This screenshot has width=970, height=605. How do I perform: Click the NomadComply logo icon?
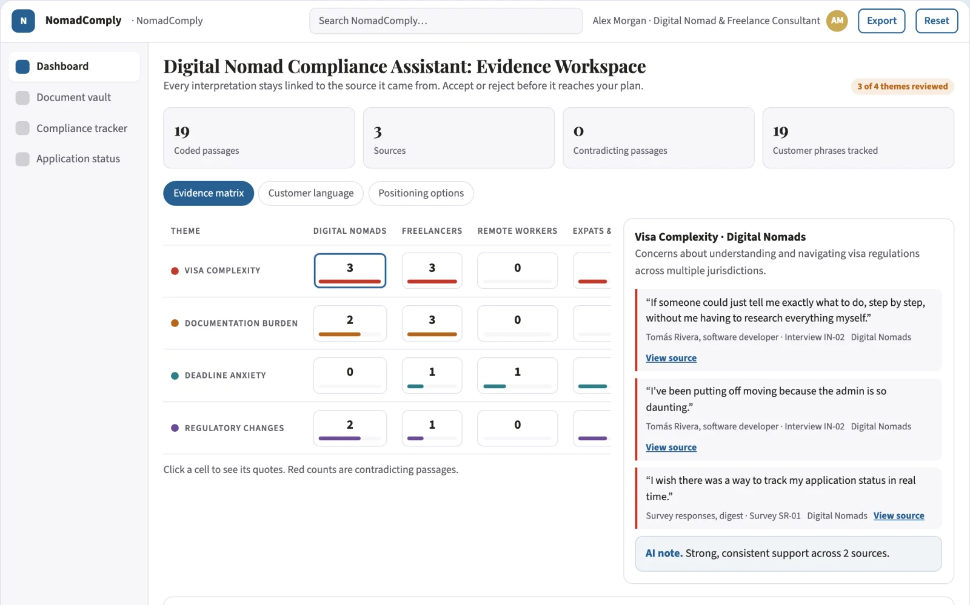(23, 21)
